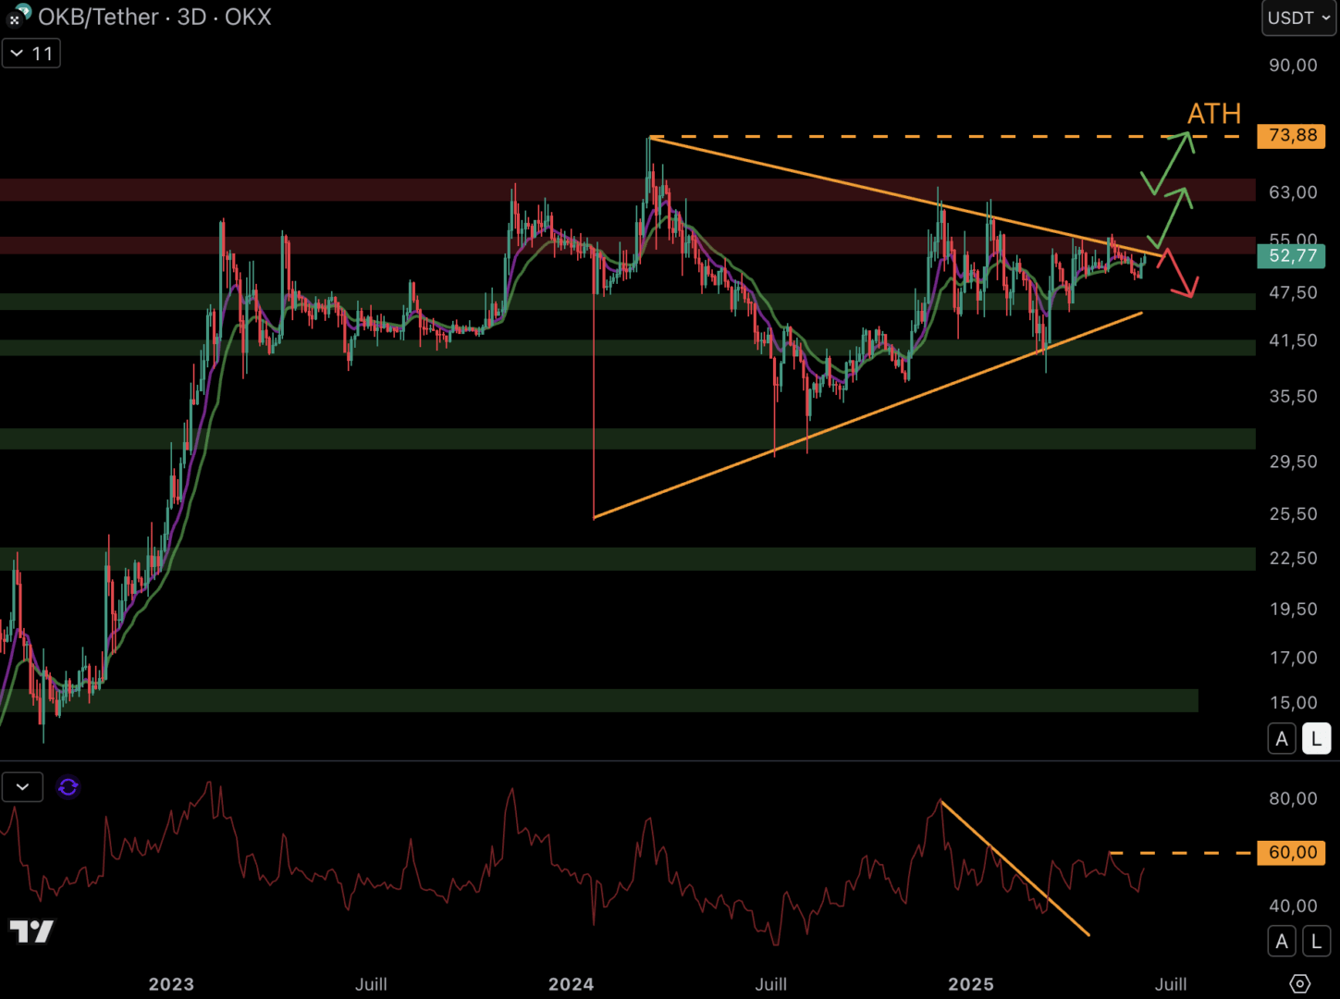
Task: Click the 15,00 price axis value
Action: point(1293,702)
